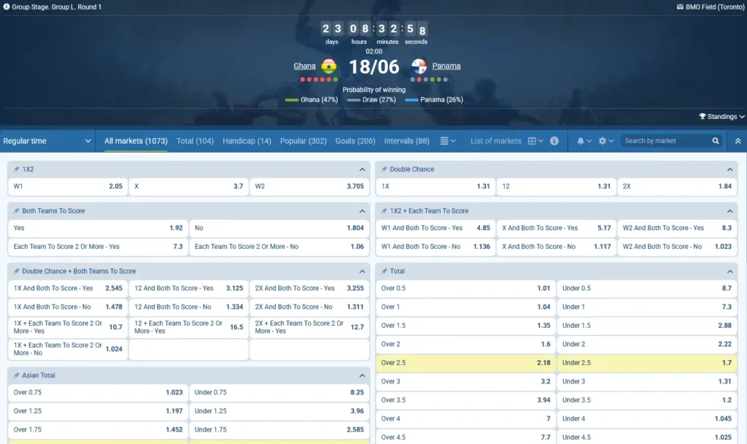Collapse the 1X2 + Each Team To Score section

pyautogui.click(x=729, y=211)
